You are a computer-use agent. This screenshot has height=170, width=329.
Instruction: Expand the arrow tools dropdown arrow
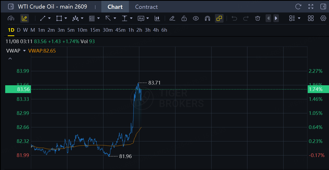point(115,18)
